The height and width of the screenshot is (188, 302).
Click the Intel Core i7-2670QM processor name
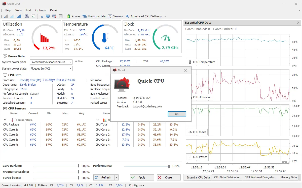pos(47,80)
